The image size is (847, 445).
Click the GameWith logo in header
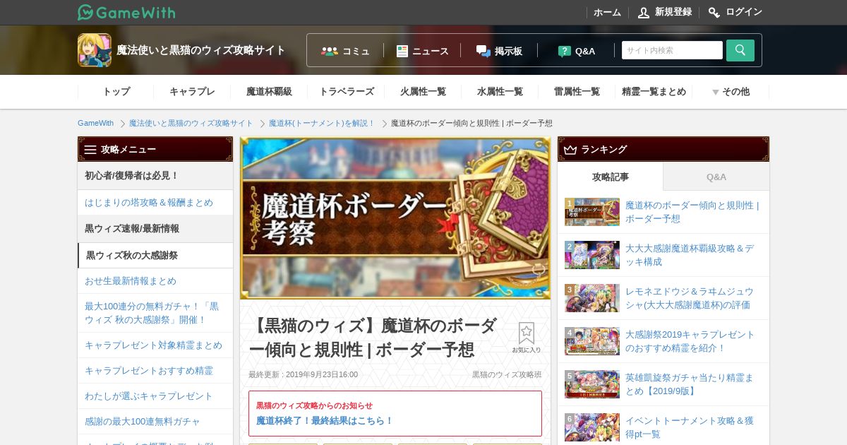coord(126,12)
